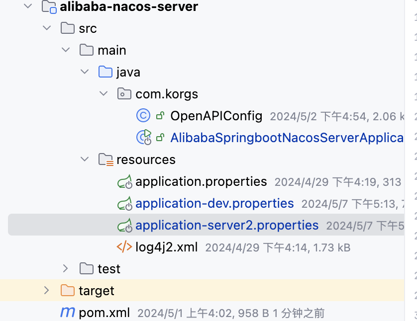Viewport: 417px width, 321px height.
Task: Click the resources folder icon
Action: pyautogui.click(x=105, y=160)
